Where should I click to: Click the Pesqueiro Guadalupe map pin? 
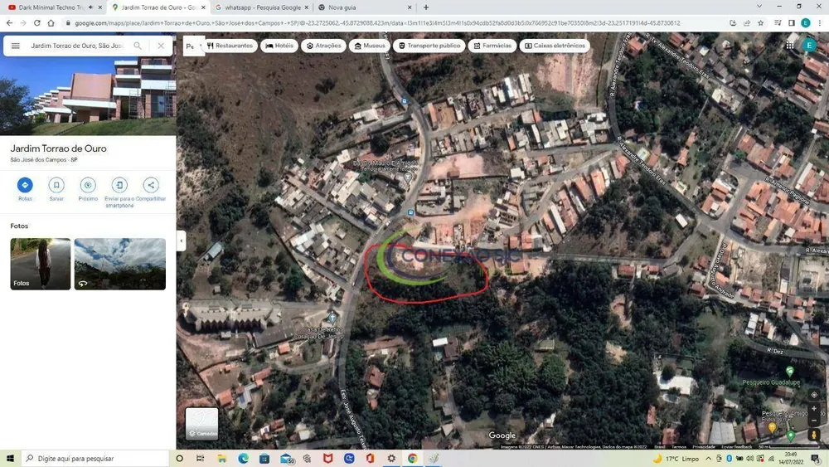(790, 372)
